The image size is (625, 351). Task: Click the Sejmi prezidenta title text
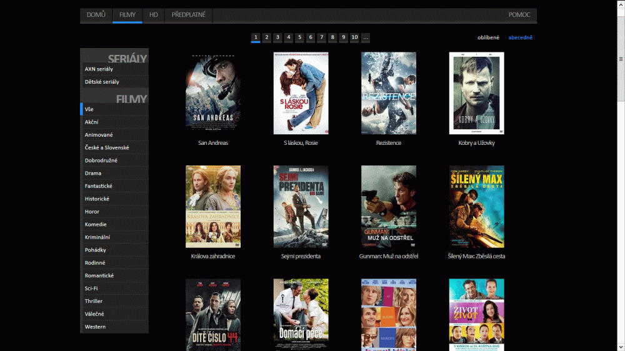pos(301,256)
